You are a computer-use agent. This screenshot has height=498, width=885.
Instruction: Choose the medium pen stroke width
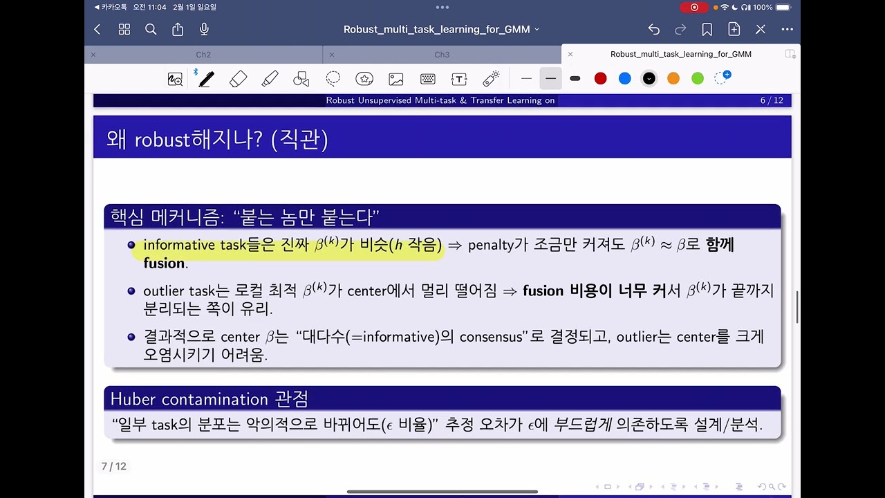pyautogui.click(x=550, y=79)
